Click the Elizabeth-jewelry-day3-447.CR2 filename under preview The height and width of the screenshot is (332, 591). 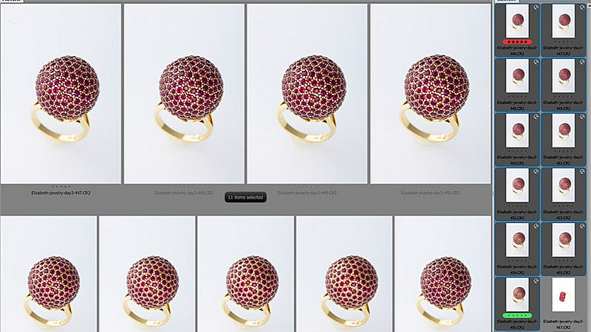tap(61, 193)
